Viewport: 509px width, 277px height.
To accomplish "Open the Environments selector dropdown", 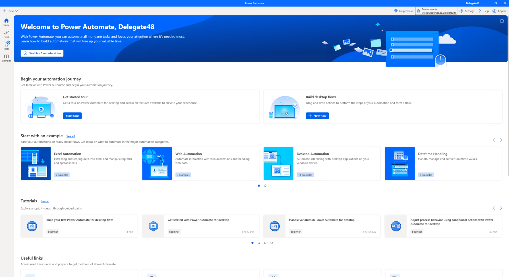I will pyautogui.click(x=436, y=11).
